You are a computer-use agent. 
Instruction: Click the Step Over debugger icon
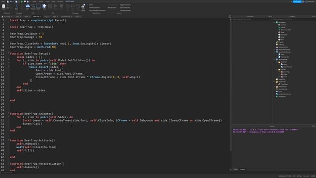point(73,6)
